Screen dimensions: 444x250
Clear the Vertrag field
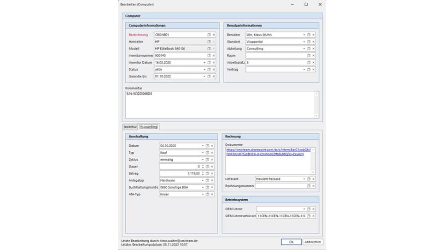tap(314, 70)
